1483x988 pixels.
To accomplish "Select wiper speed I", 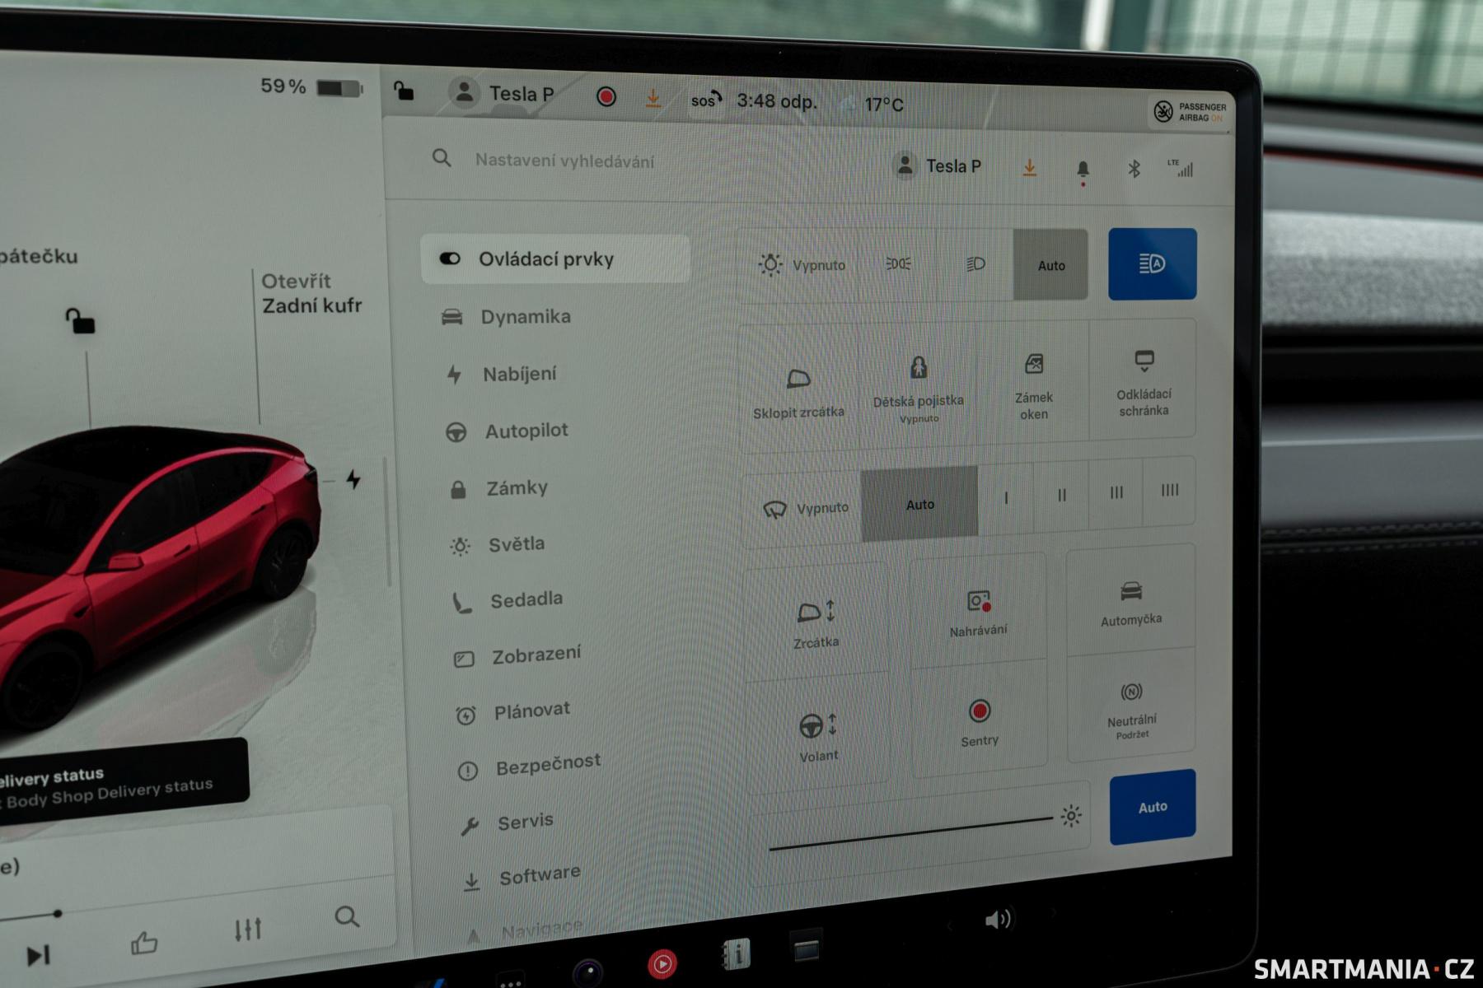I will tap(1006, 497).
